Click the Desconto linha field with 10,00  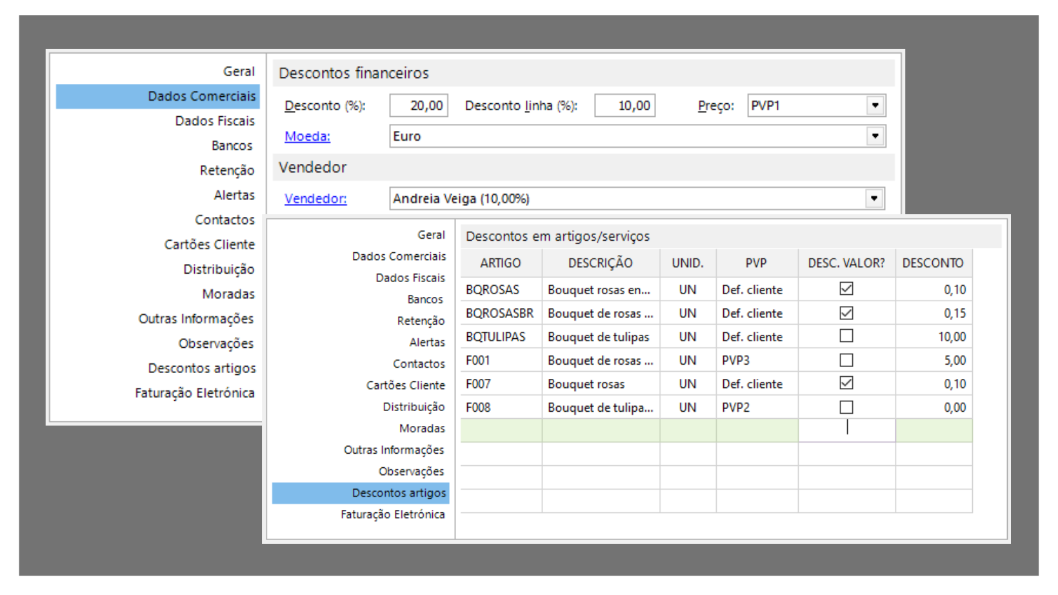624,106
